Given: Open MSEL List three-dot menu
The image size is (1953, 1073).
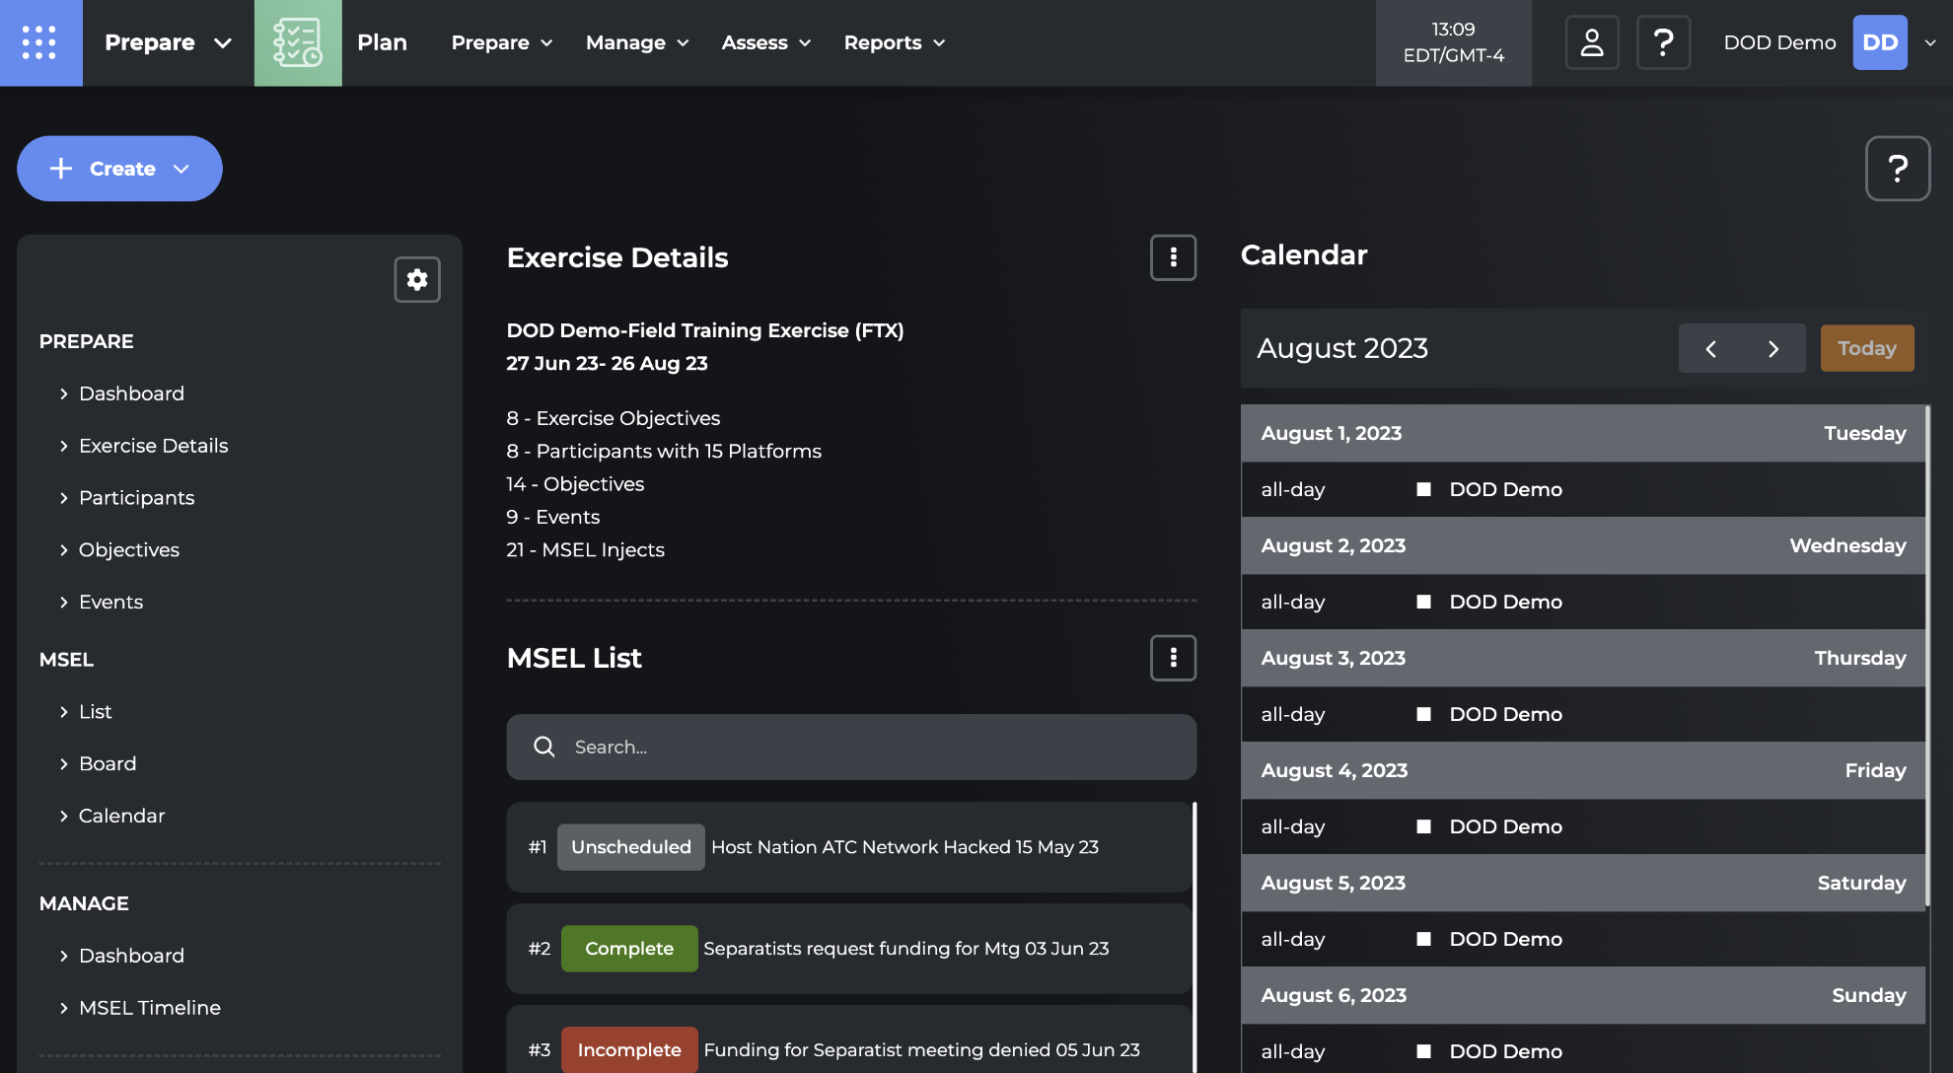Looking at the screenshot, I should coord(1173,658).
